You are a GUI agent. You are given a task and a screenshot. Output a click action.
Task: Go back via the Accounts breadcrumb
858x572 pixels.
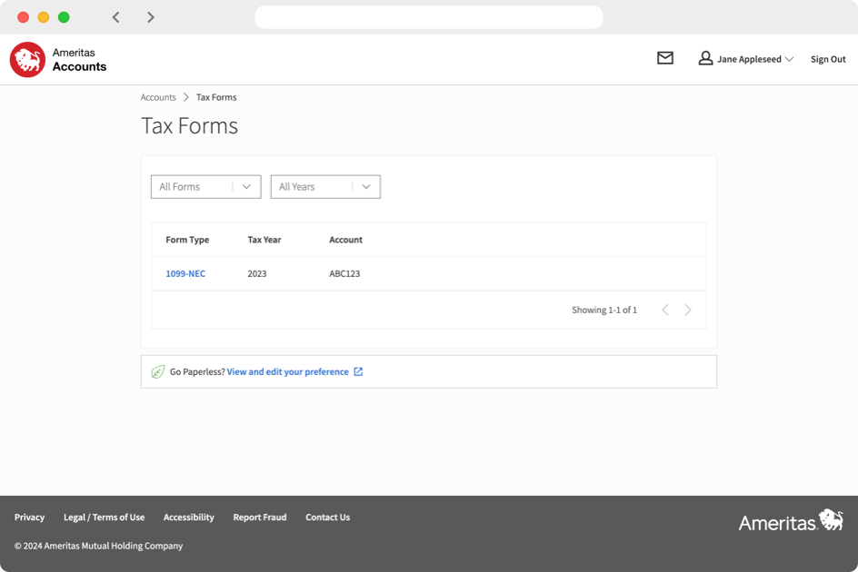coord(158,97)
